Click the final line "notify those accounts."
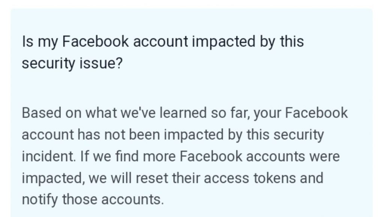Image resolution: width=383 pixels, height=217 pixels. click(93, 199)
